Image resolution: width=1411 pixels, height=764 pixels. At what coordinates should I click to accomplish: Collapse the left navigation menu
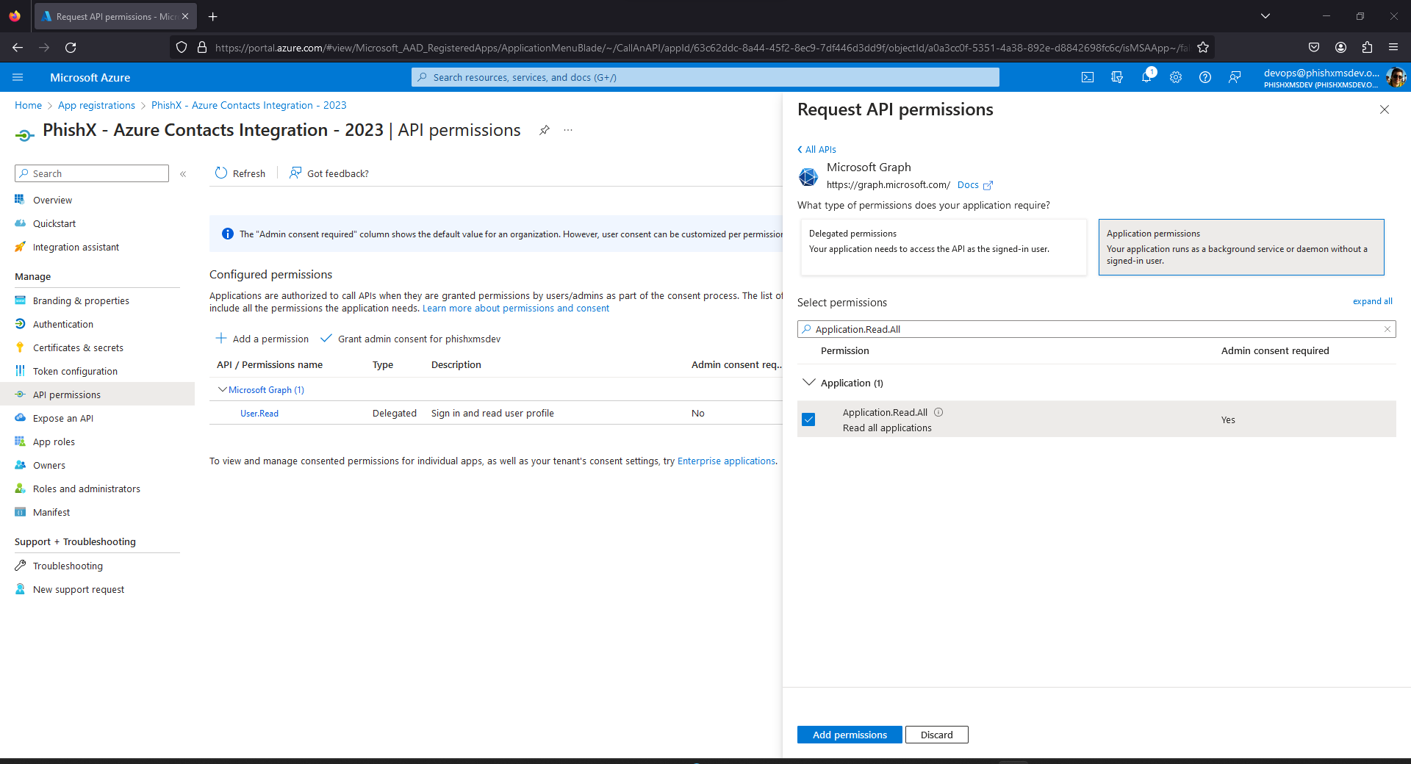[x=183, y=174]
